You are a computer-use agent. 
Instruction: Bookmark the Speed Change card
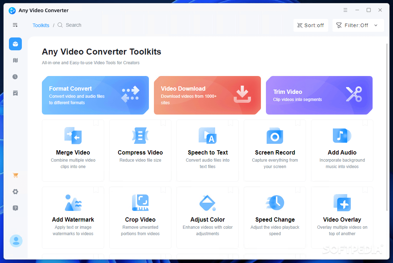[x=298, y=190]
